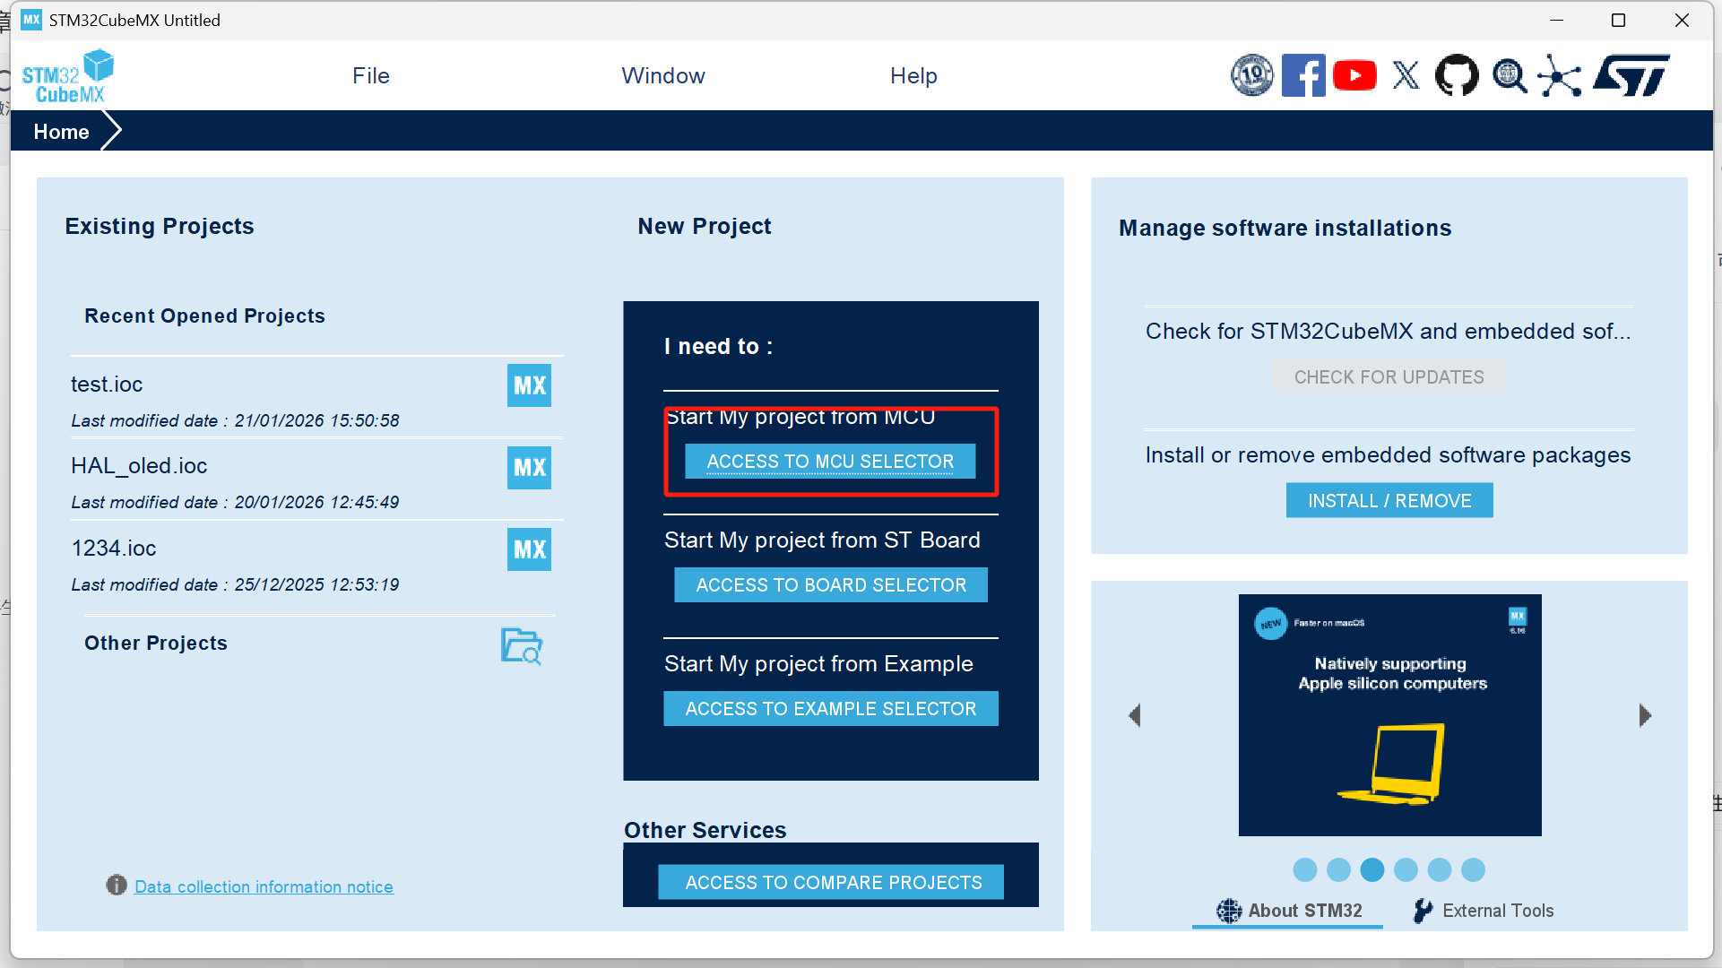
Task: Click the X (Twitter) icon
Action: (x=1406, y=75)
